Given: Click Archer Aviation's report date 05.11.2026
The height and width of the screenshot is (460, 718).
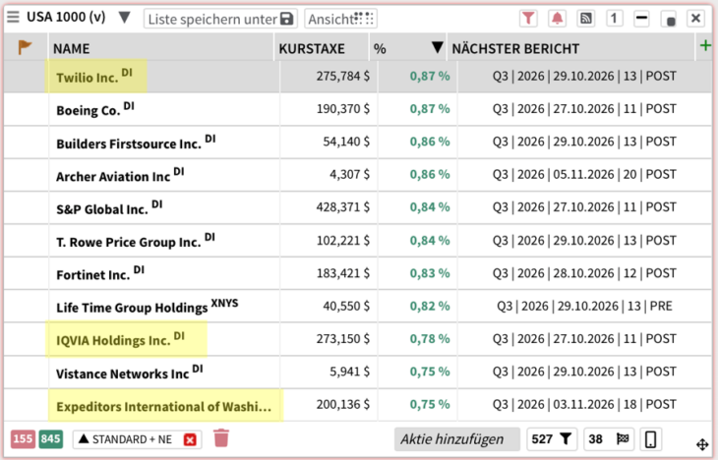Looking at the screenshot, I should pyautogui.click(x=583, y=174).
